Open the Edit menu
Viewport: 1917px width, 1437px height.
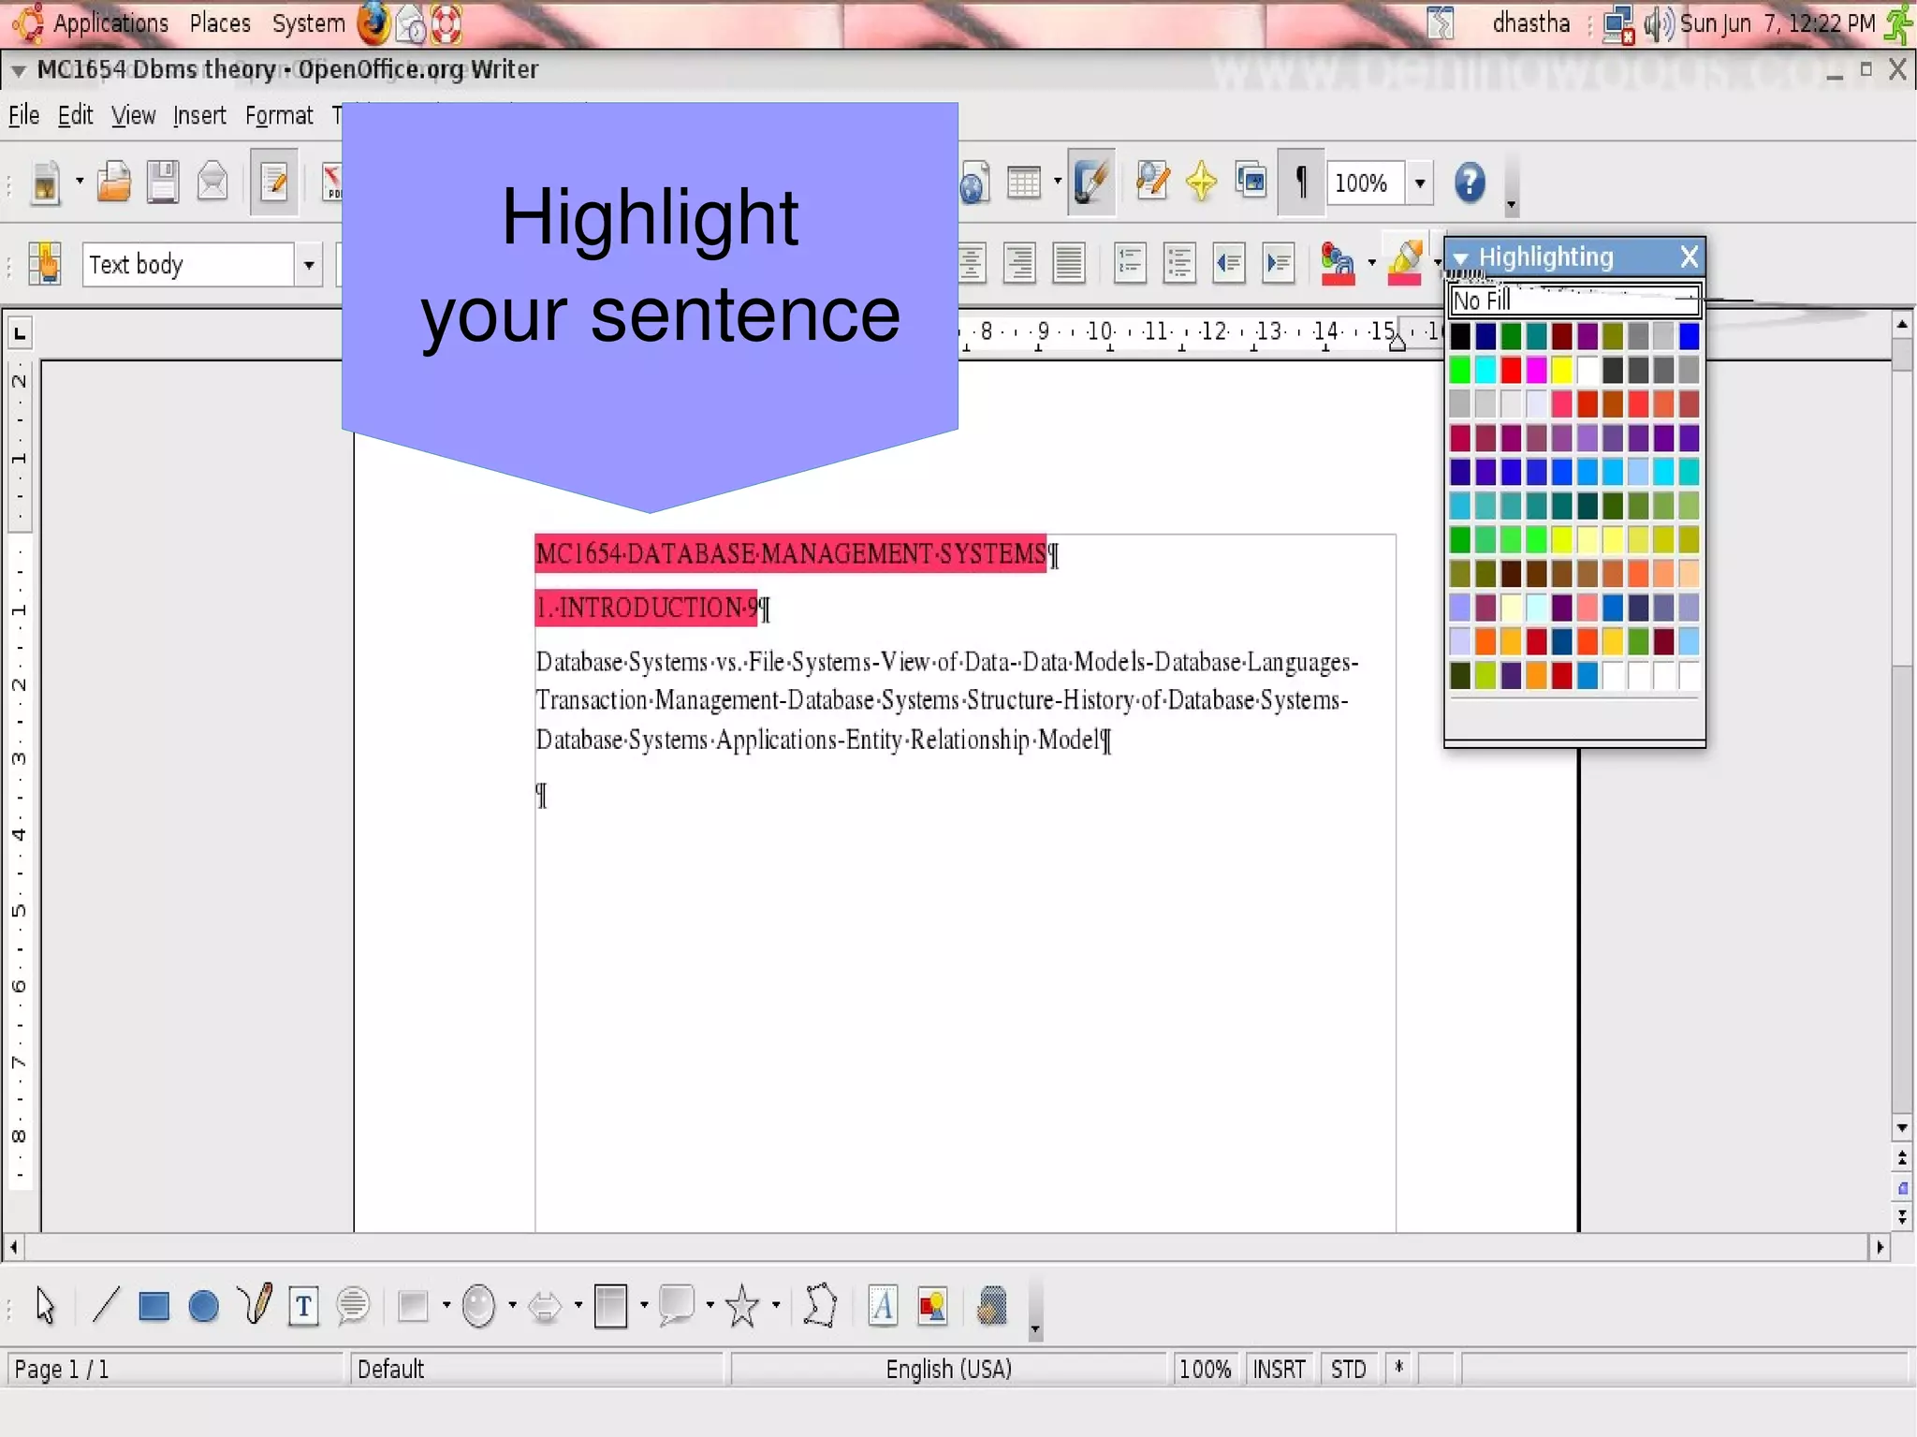(75, 115)
